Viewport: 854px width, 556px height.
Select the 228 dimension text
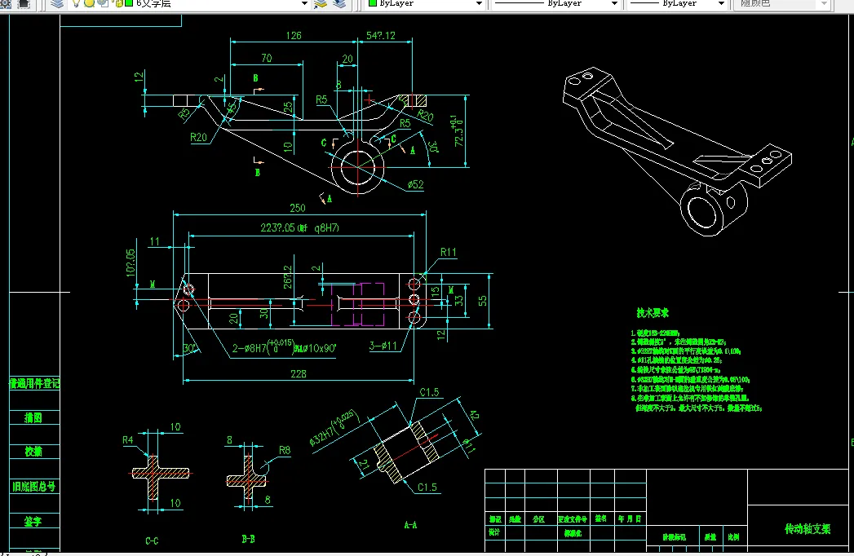299,373
